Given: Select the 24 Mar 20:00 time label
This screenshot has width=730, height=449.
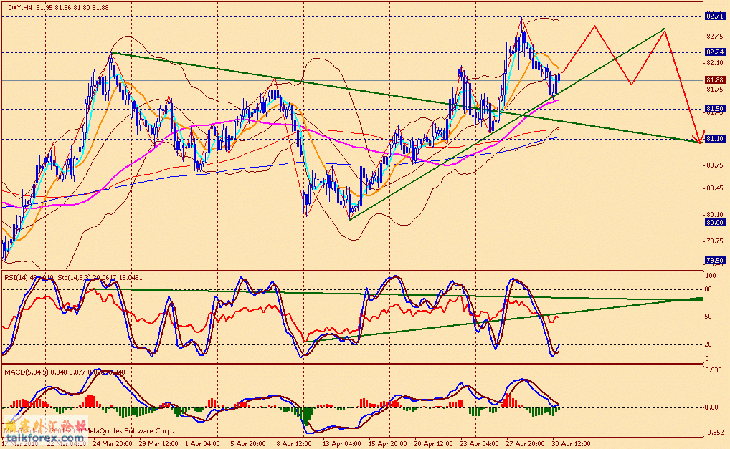Looking at the screenshot, I should point(112,443).
